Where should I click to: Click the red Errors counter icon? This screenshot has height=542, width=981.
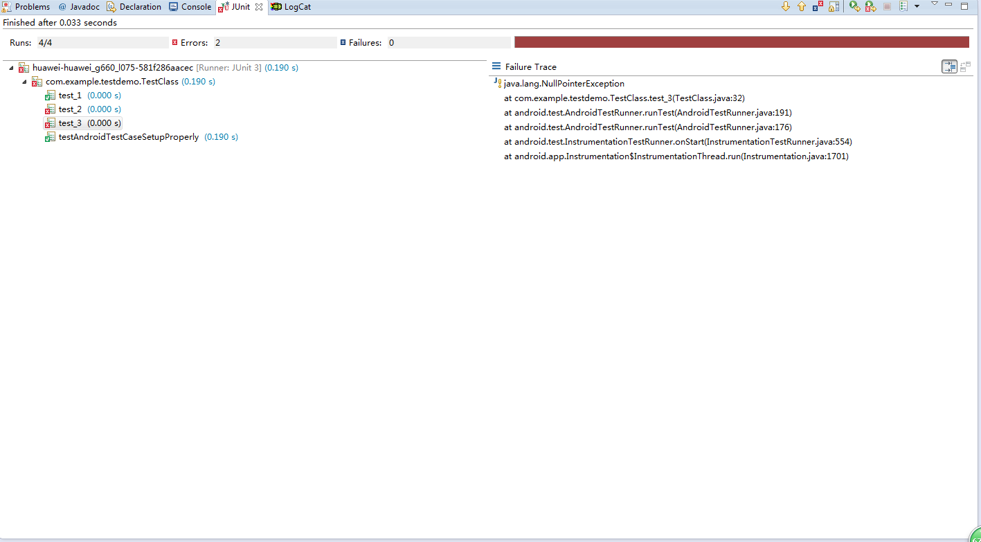(x=174, y=42)
